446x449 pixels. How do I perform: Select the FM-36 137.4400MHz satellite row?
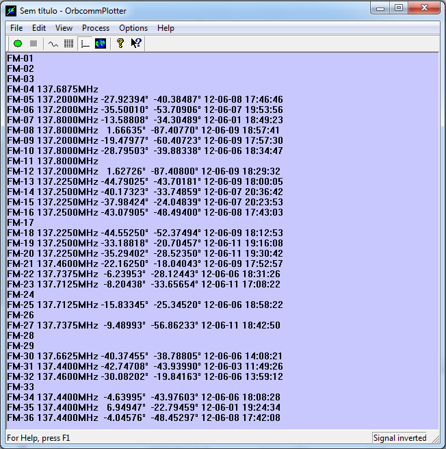point(144,418)
